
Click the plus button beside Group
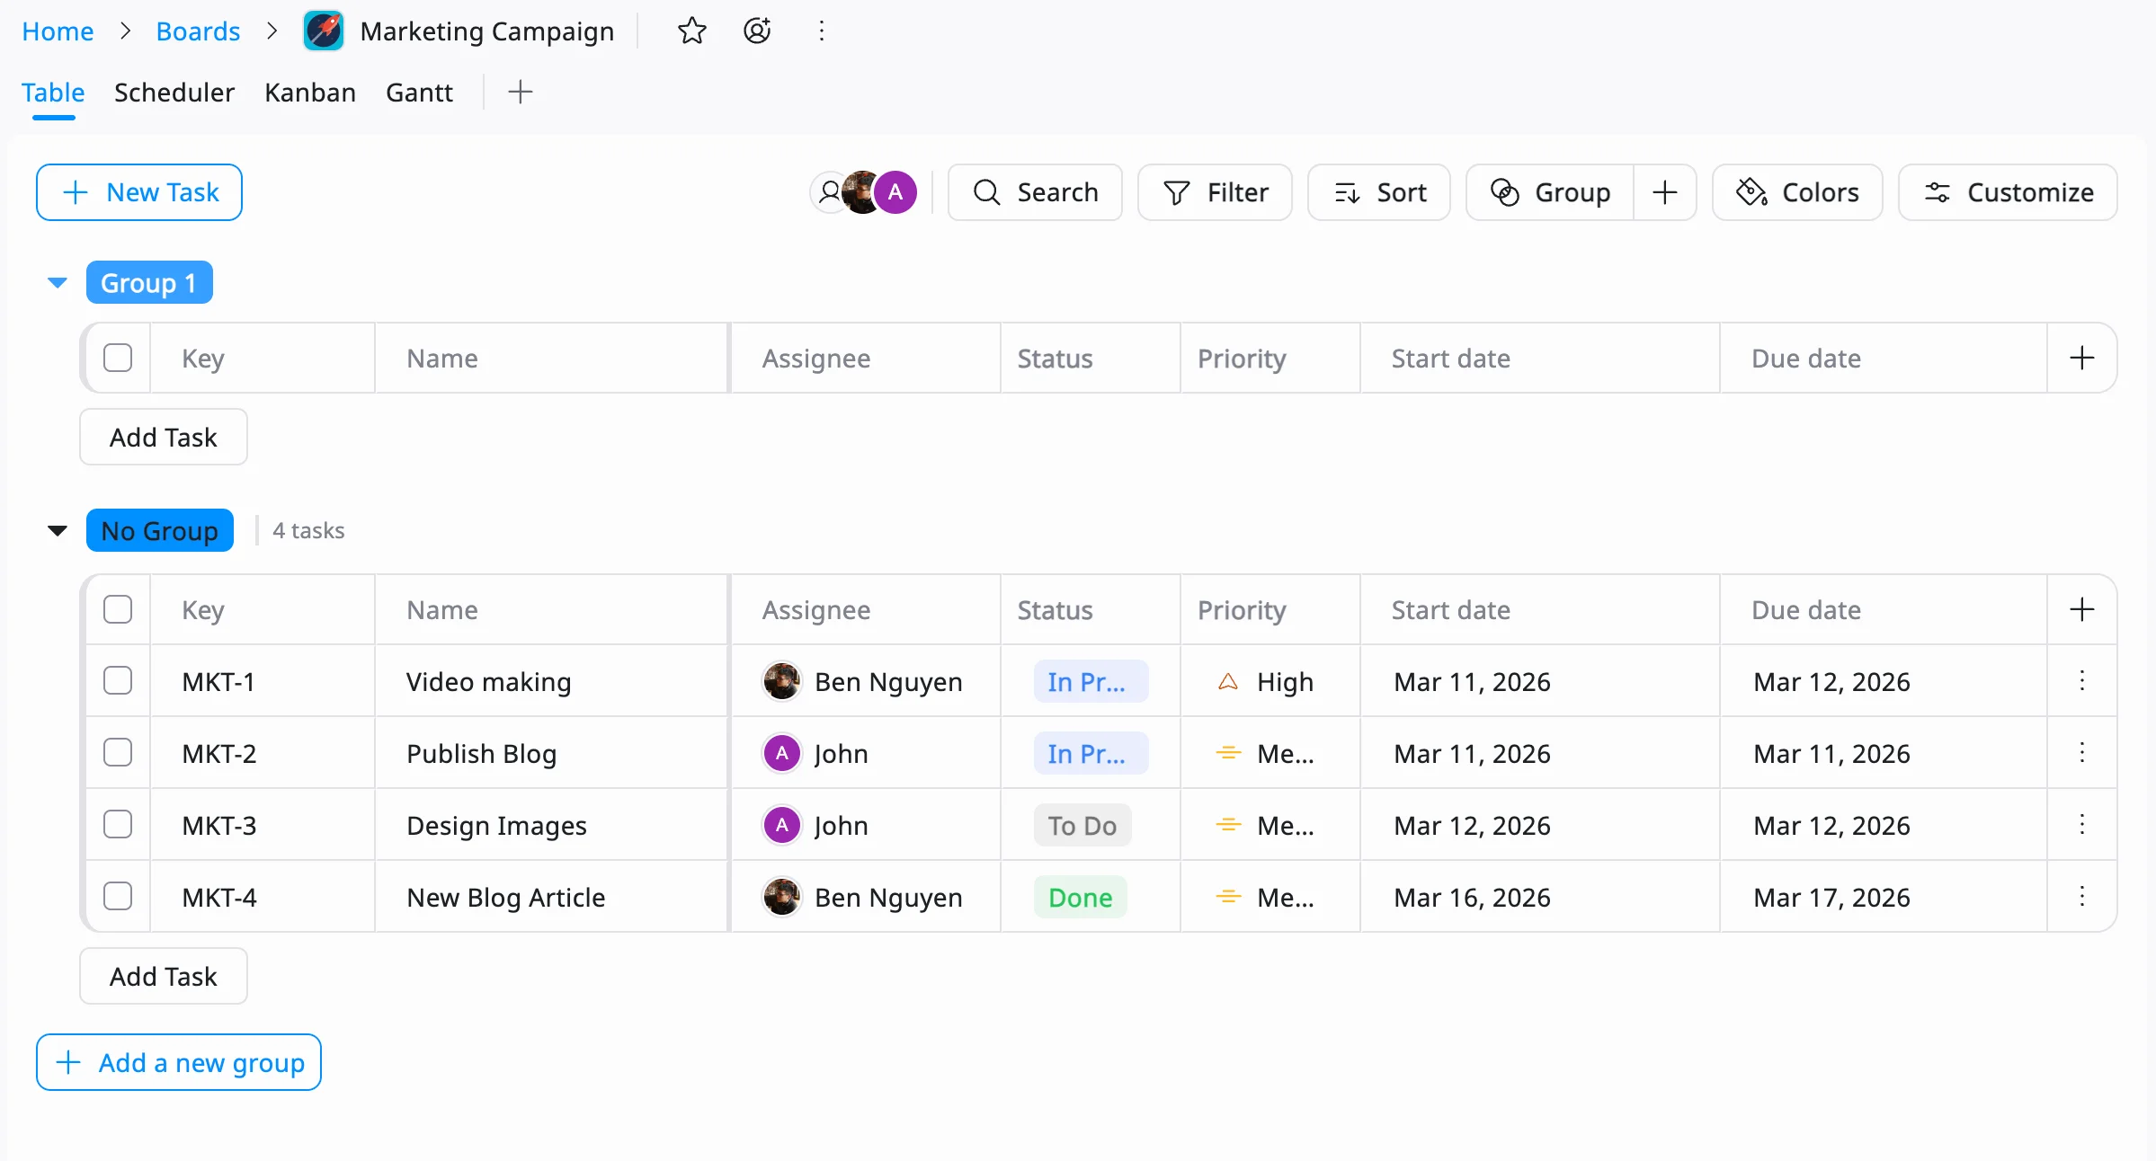(1664, 192)
